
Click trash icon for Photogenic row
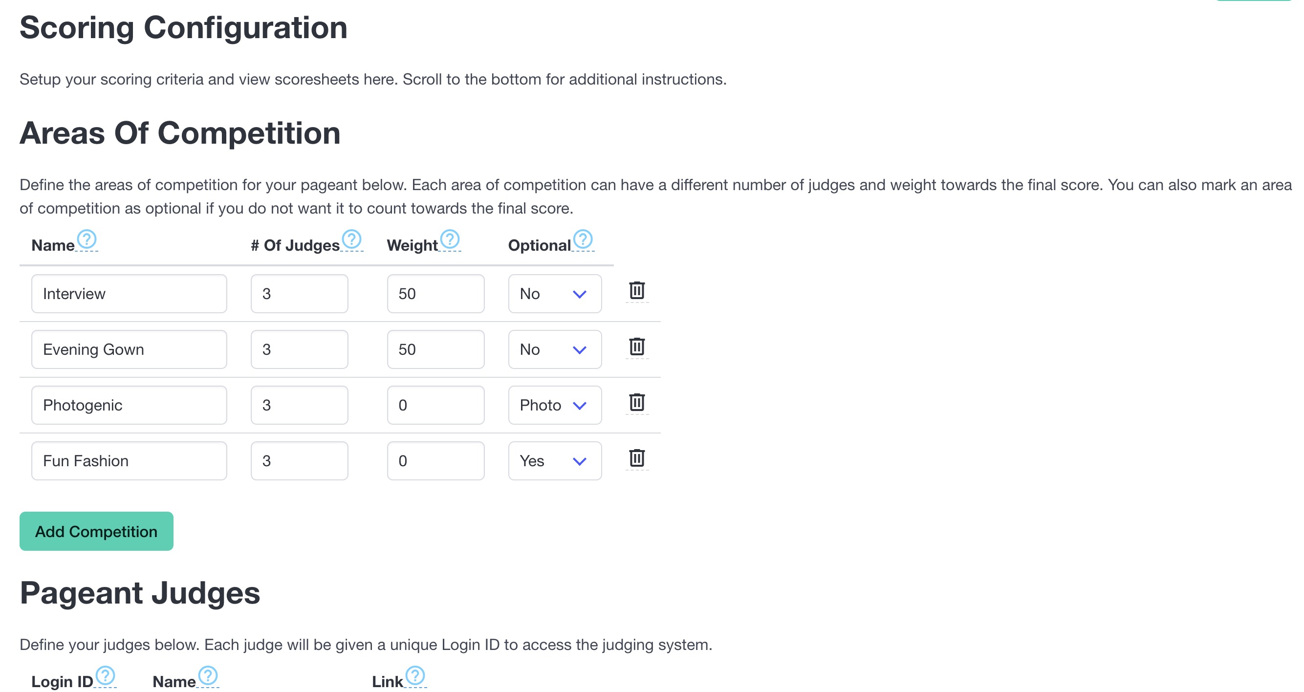[636, 402]
